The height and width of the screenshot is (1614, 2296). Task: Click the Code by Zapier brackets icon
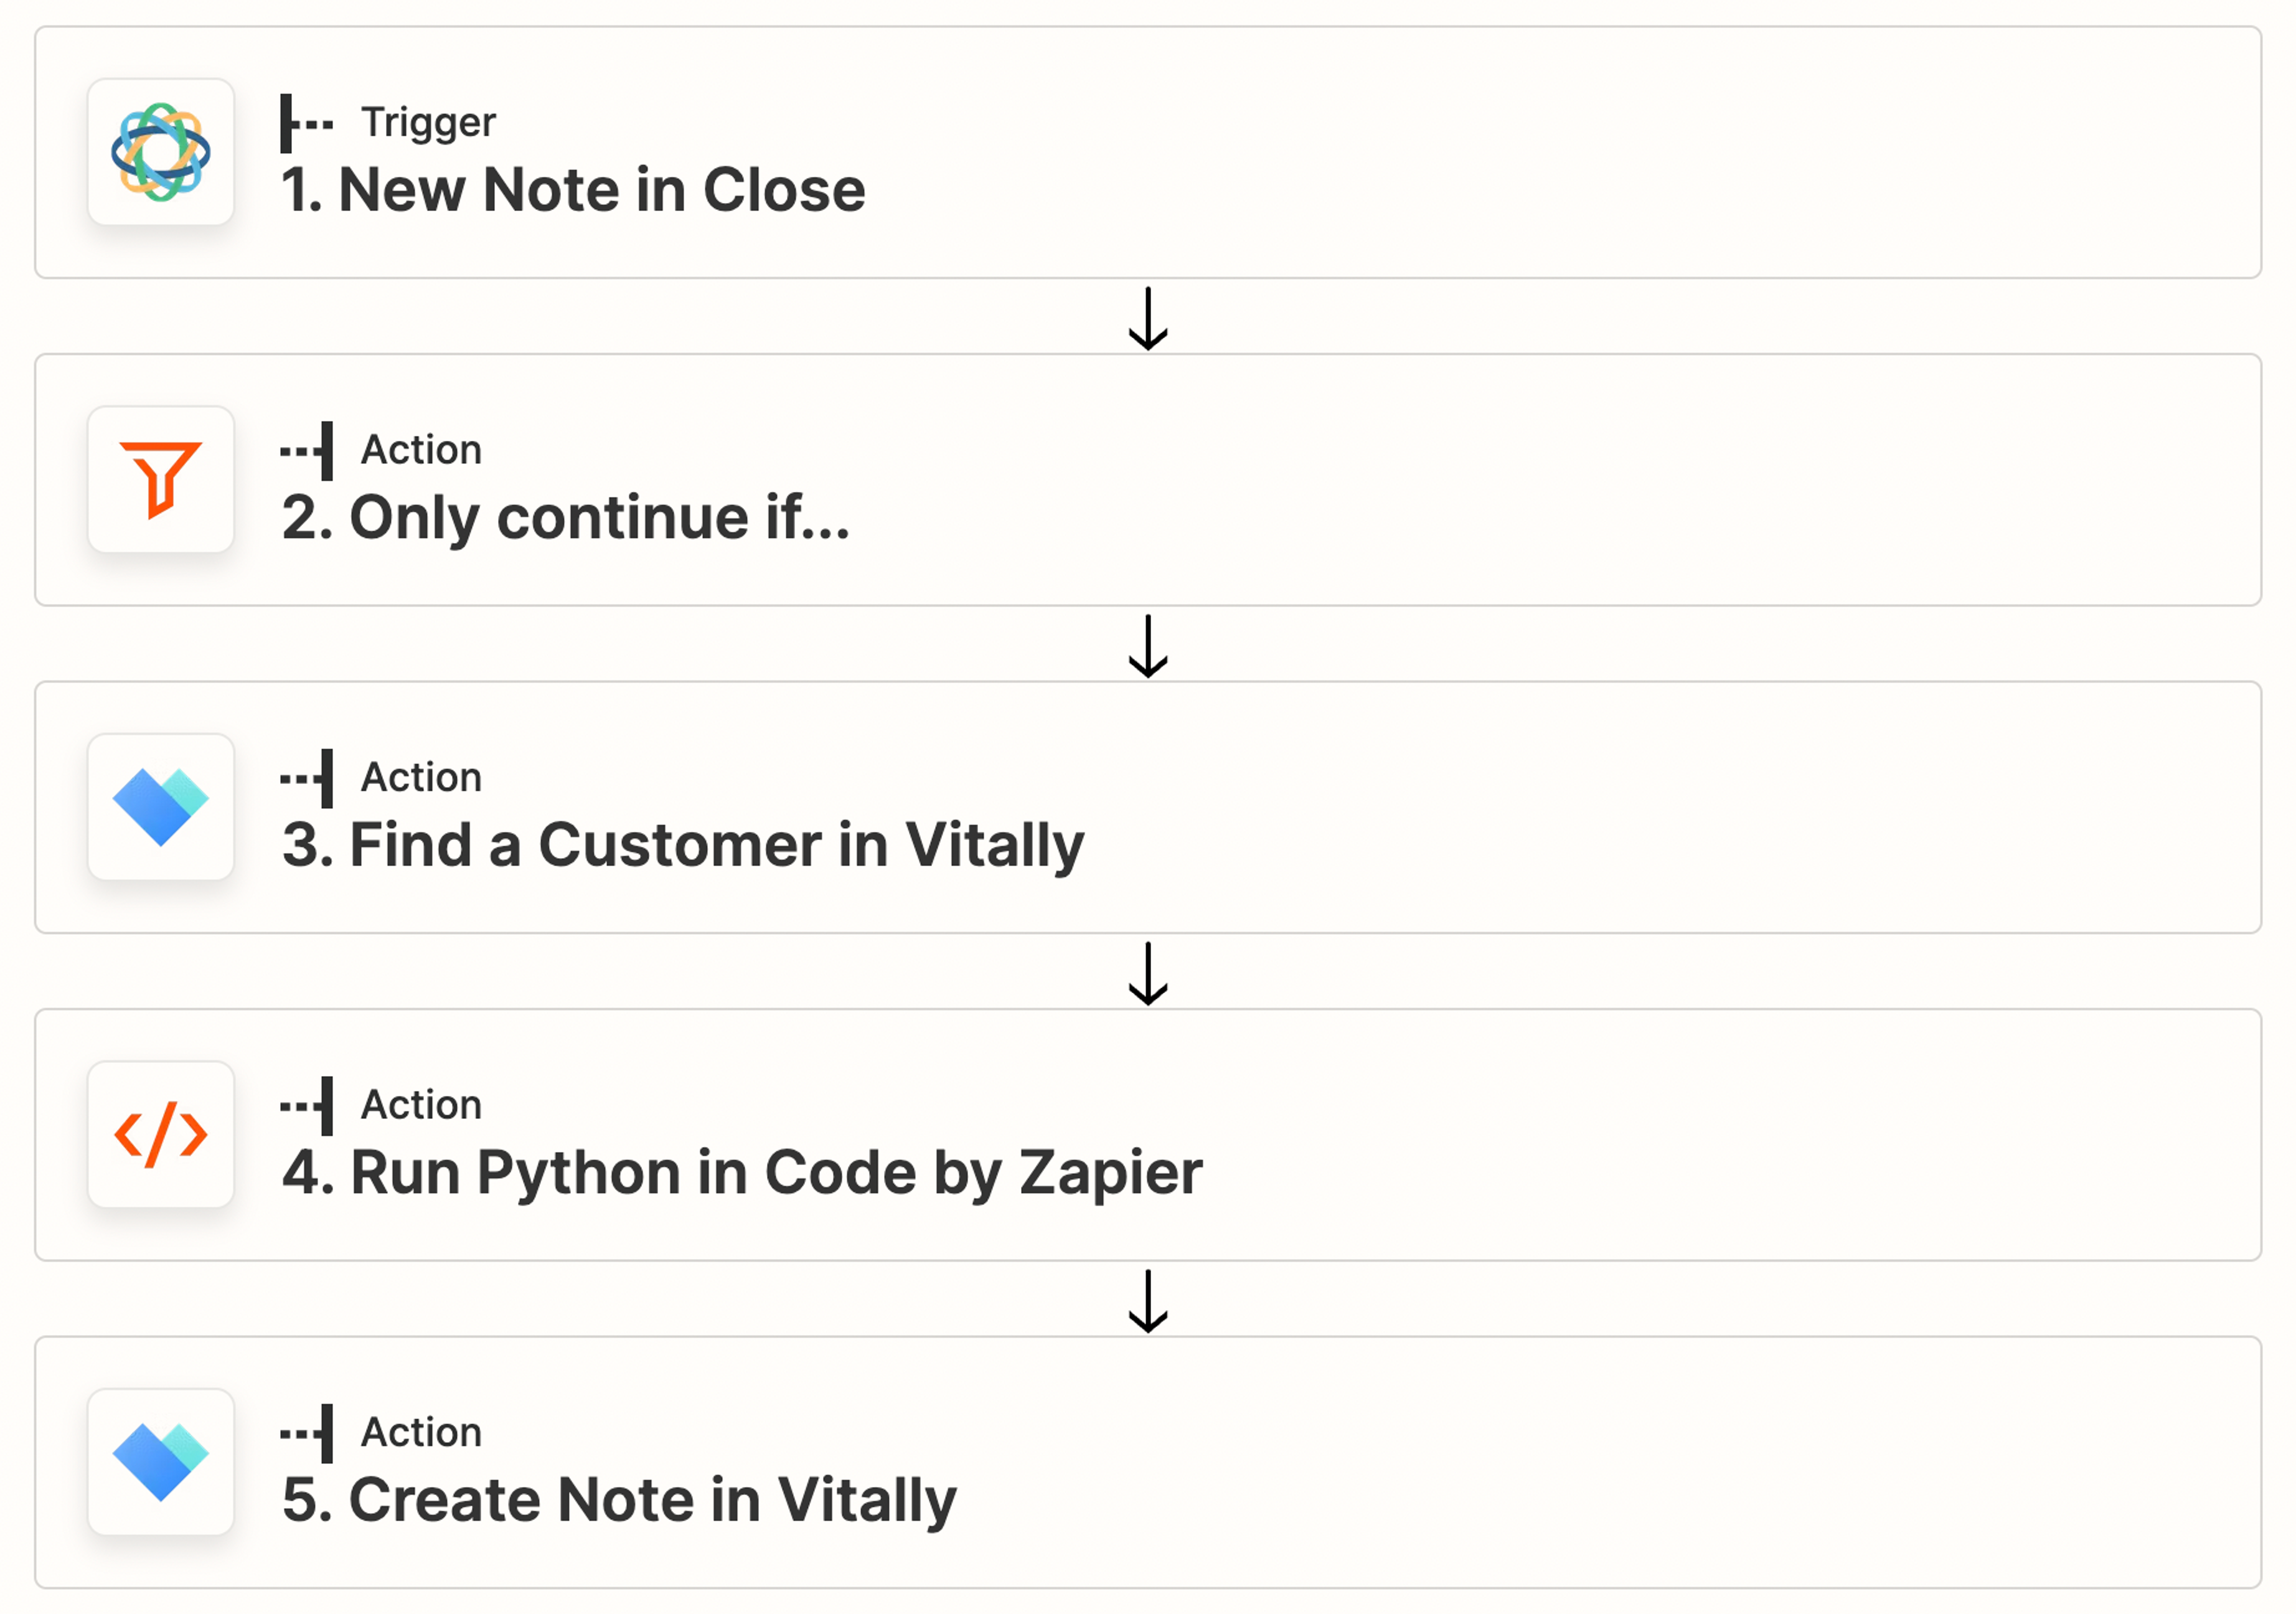tap(160, 1134)
